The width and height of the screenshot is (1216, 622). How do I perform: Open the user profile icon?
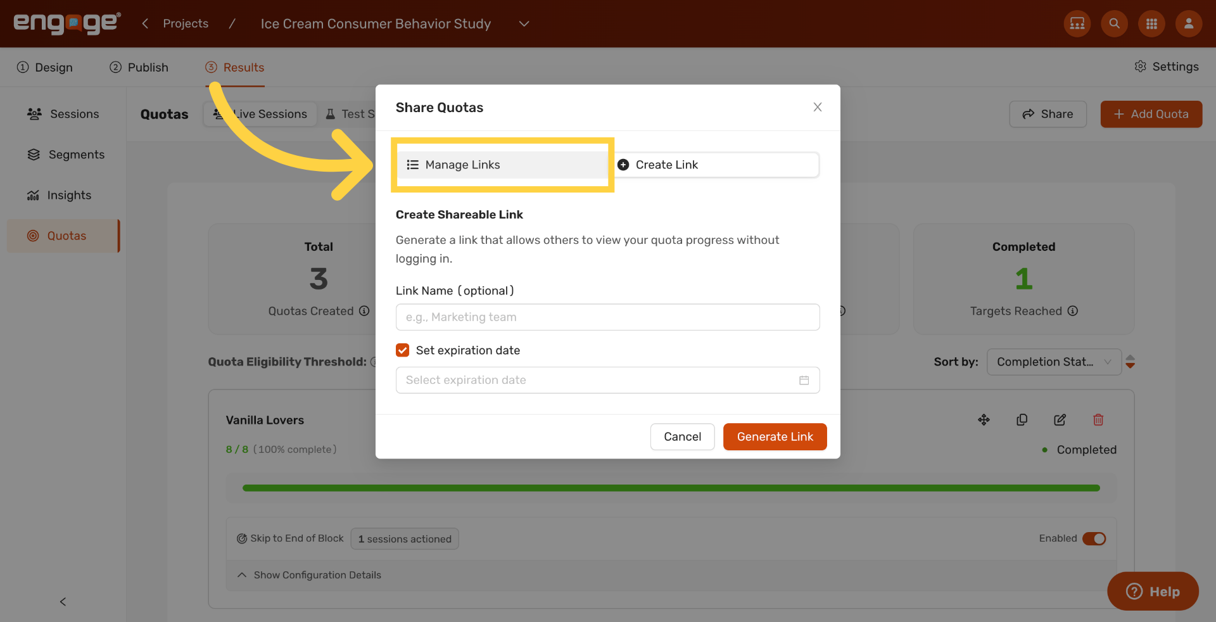(1189, 23)
